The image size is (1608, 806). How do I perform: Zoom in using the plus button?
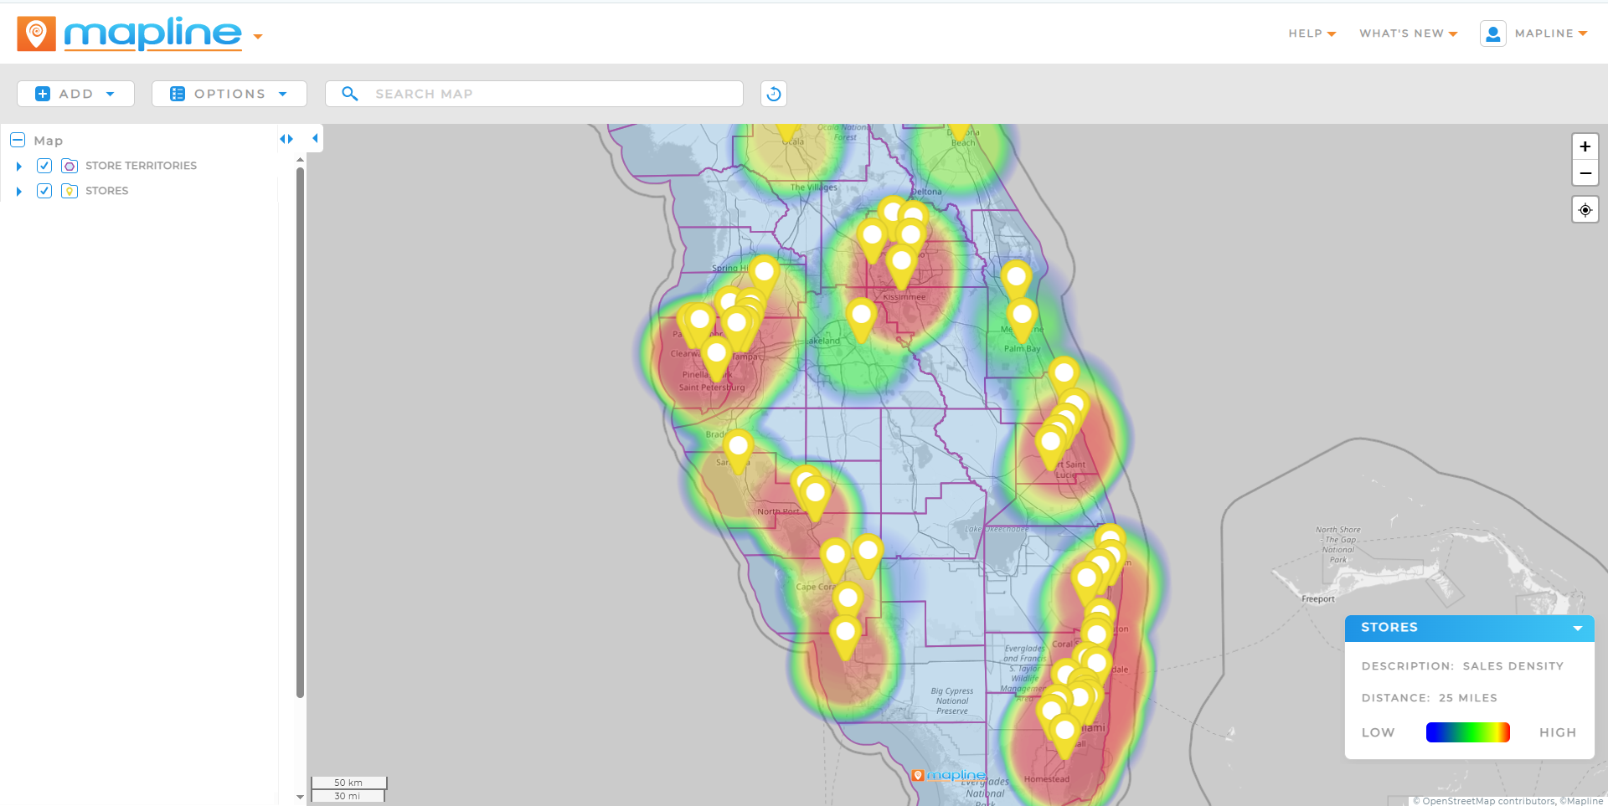point(1584,146)
